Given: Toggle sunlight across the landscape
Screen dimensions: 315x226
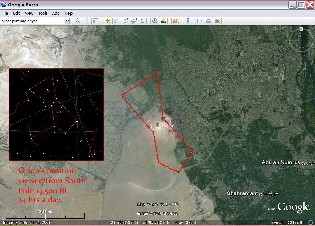Looking at the screenshot, I should tap(163, 21).
